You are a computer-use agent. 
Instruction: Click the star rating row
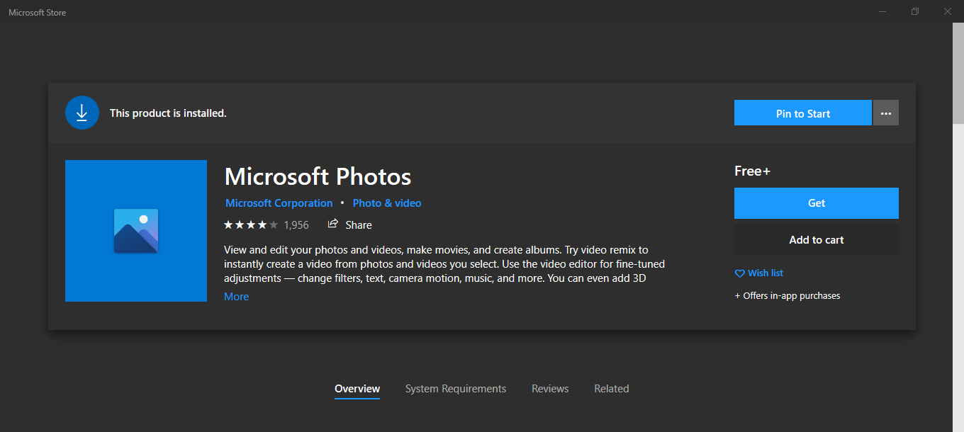(251, 224)
